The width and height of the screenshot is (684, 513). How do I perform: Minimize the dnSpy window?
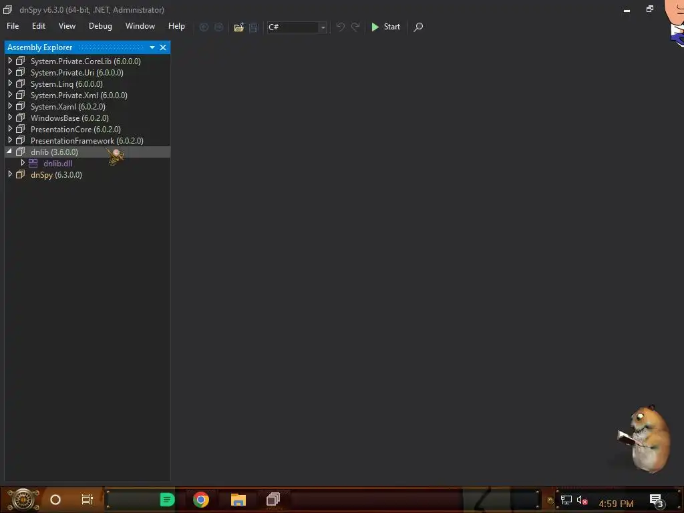pos(627,10)
